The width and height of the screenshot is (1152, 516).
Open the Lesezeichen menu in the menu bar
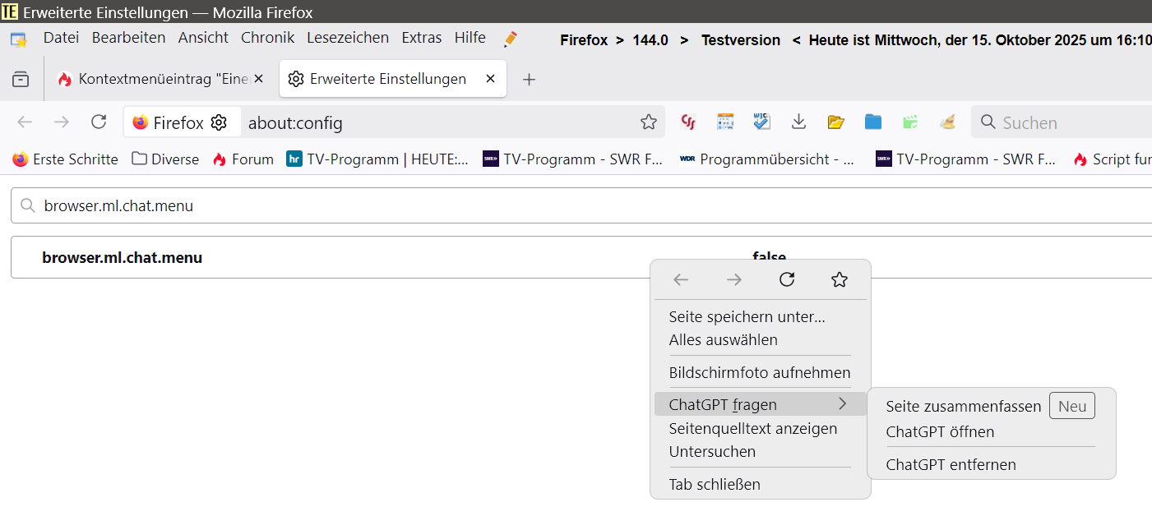pos(348,38)
